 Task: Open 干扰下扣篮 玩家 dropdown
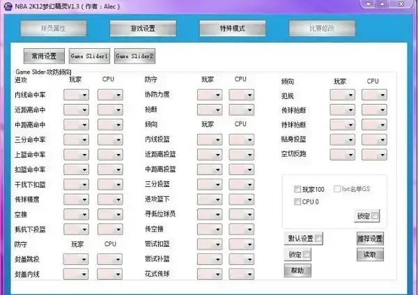tap(76, 185)
